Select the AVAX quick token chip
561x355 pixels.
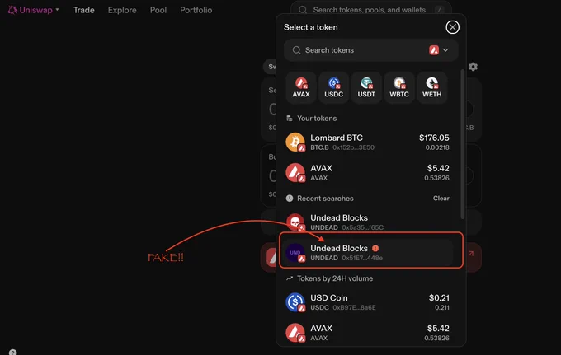[x=301, y=87]
